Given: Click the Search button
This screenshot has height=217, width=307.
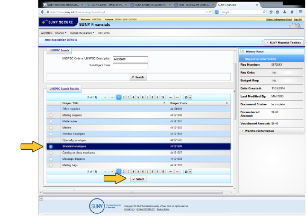Looking at the screenshot, I should pos(138,77).
